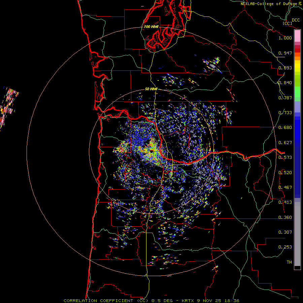Image resolution: width=303 pixels, height=303 pixels.
Task: Pick the light periwinkle segment of color scale
Action: click(297, 107)
